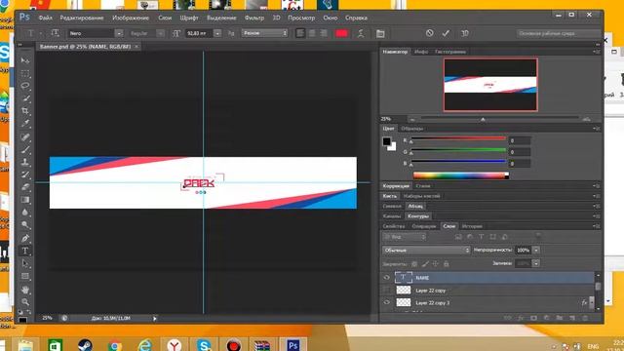Toggle text orientation in options bar
This screenshot has width=624, height=351.
point(55,33)
